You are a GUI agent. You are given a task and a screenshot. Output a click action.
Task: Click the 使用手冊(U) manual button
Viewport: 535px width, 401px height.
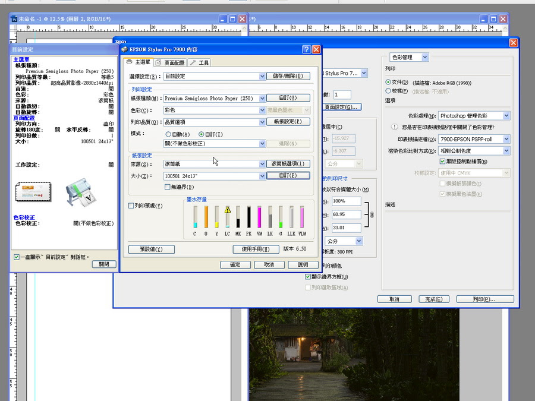(256, 250)
